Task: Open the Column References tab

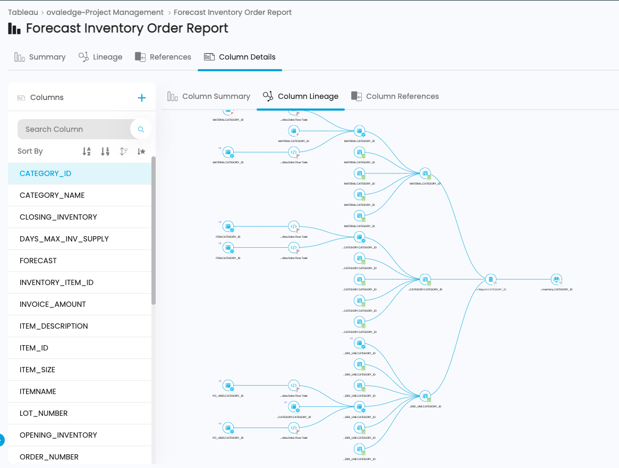Action: 395,96
